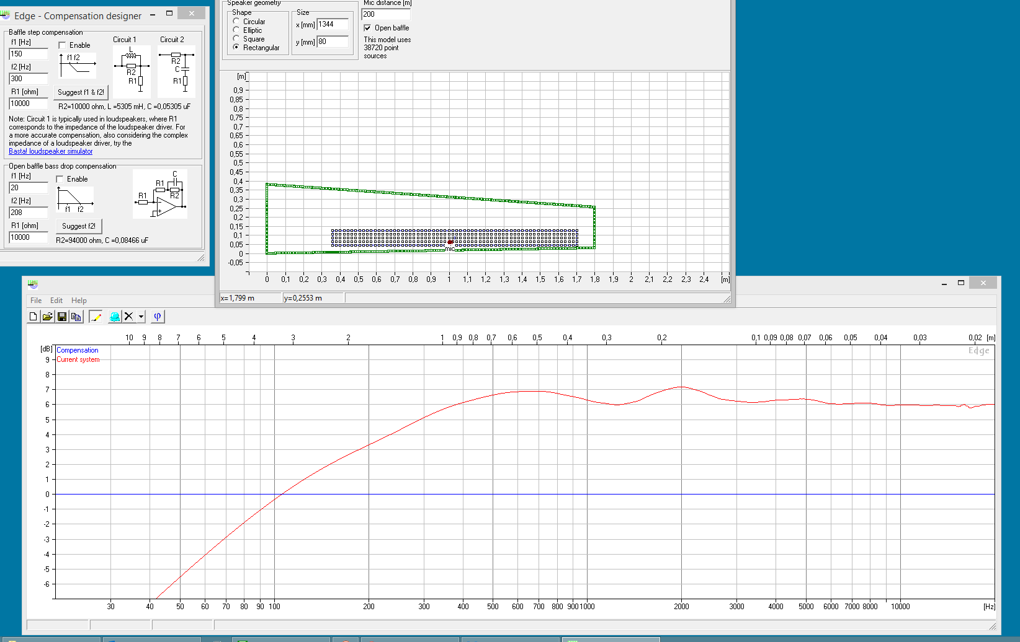Click the y [mm] size field showing 80
Viewport: 1020px width, 642px height.
click(x=333, y=42)
